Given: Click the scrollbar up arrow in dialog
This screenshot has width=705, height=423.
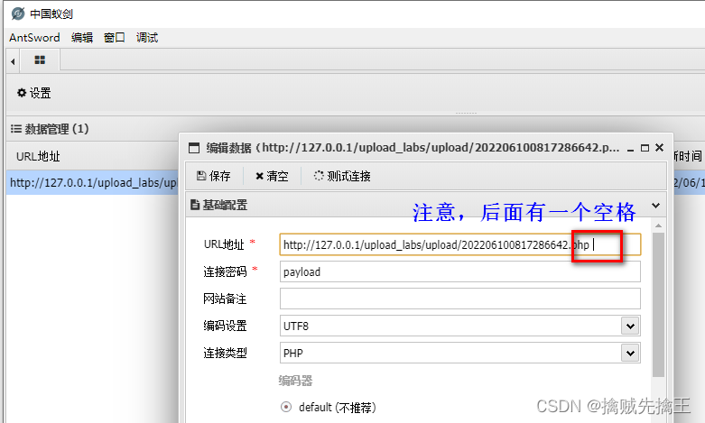Looking at the screenshot, I should tap(658, 225).
